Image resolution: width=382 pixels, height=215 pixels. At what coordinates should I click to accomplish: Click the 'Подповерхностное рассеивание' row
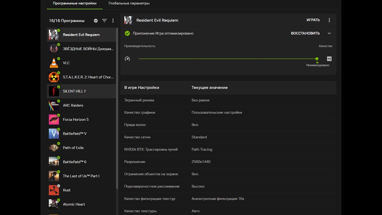(228, 186)
